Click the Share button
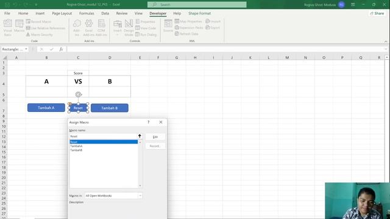 tap(377, 13)
